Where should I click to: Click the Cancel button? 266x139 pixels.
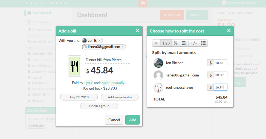pos(114,120)
